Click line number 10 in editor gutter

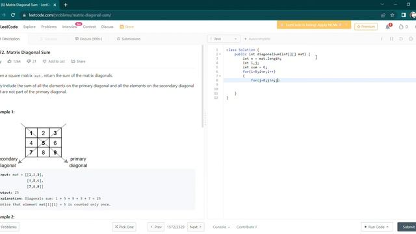click(216, 89)
